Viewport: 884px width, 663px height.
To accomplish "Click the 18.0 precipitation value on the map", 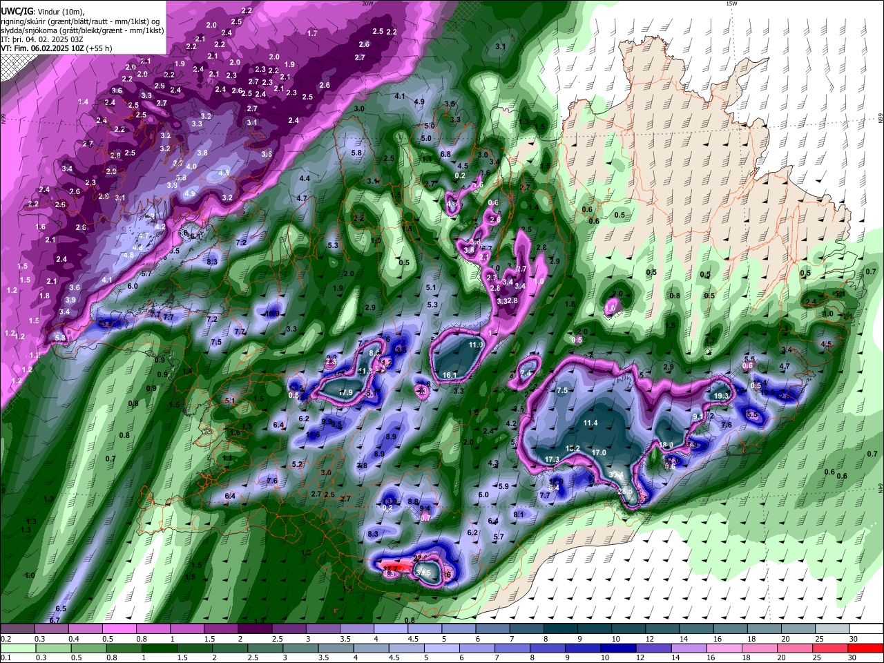I will [x=666, y=445].
